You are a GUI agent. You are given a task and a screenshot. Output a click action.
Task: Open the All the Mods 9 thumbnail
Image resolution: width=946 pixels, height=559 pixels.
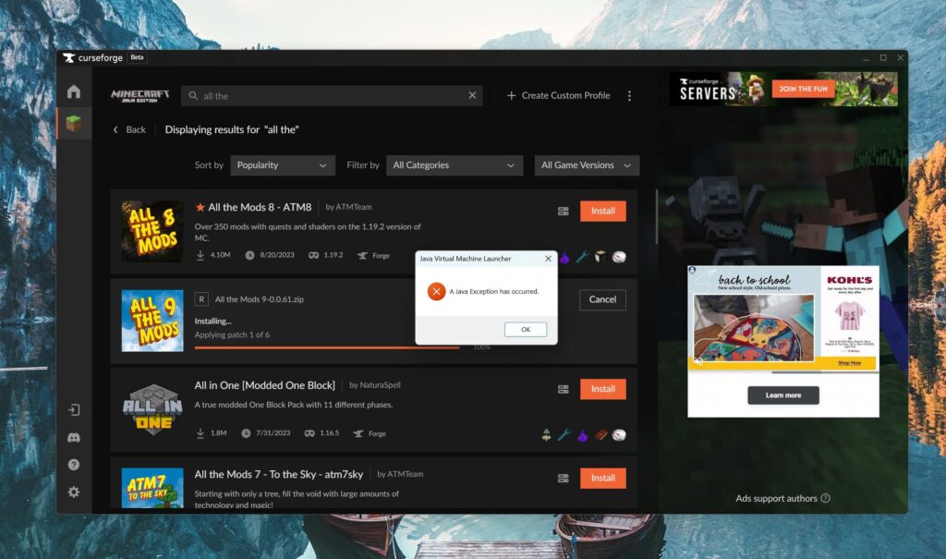pos(152,321)
